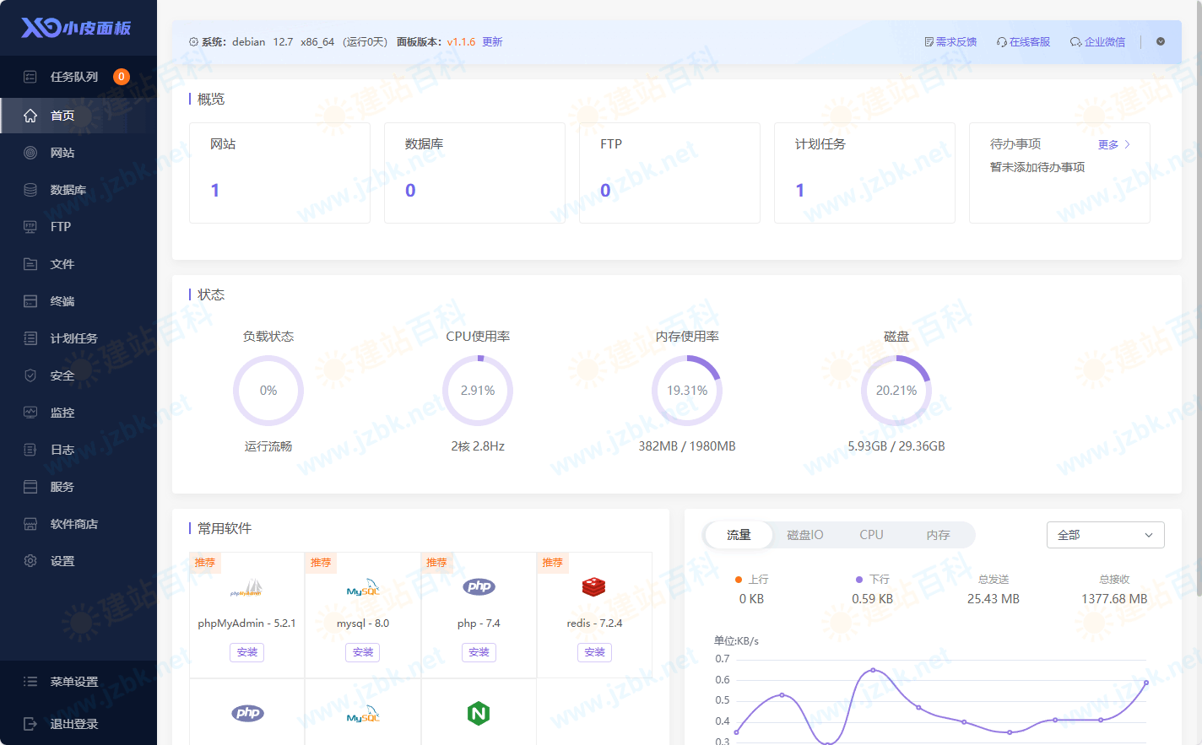The image size is (1202, 745).
Task: Click the Nginx green hexagon icon
Action: 479,714
